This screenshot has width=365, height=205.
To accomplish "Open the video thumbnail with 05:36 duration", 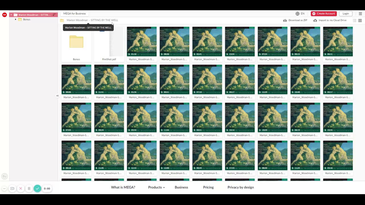I will click(142, 82).
